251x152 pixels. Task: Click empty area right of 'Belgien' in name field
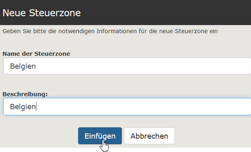pos(144,66)
